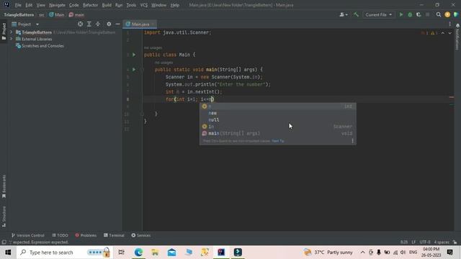The image size is (461, 259).
Task: Click the green Run button in toolbar
Action: pos(400,14)
